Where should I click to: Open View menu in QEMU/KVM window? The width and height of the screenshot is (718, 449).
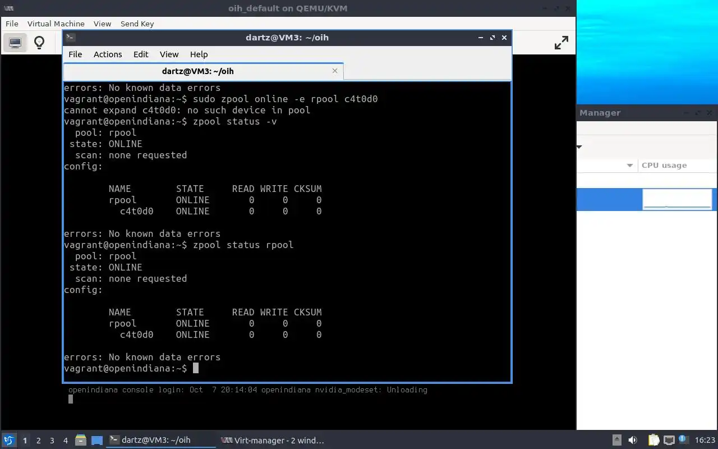(102, 24)
